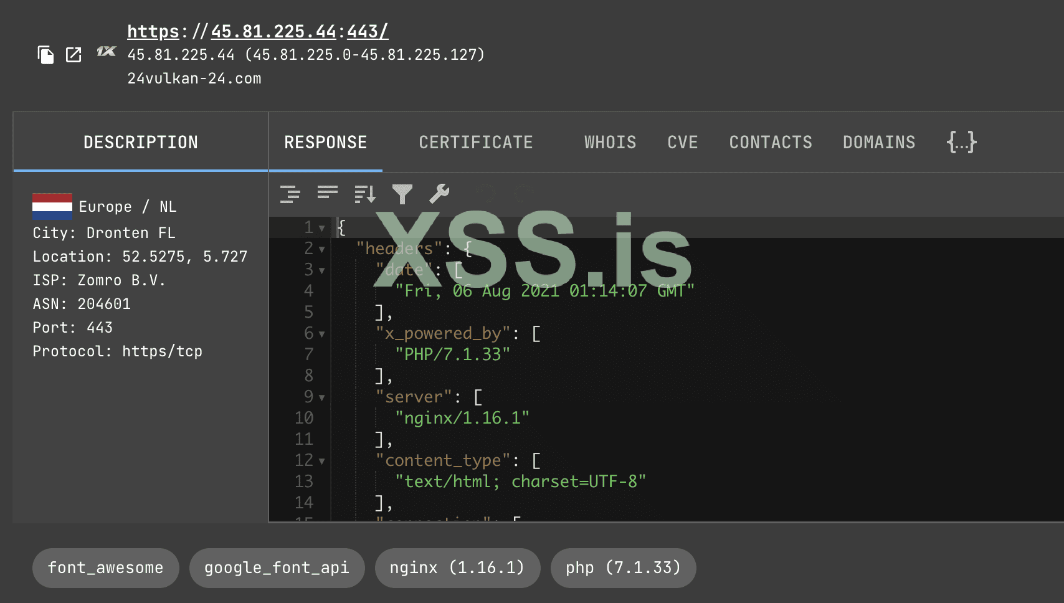The width and height of the screenshot is (1064, 603).
Task: Open the Certificate tab
Action: (476, 142)
